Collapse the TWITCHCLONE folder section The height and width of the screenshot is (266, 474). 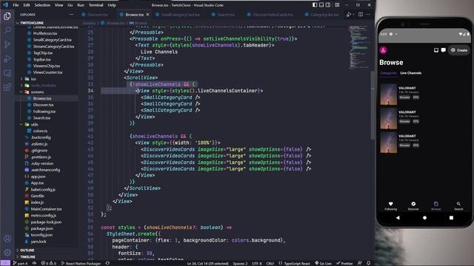(x=32, y=23)
